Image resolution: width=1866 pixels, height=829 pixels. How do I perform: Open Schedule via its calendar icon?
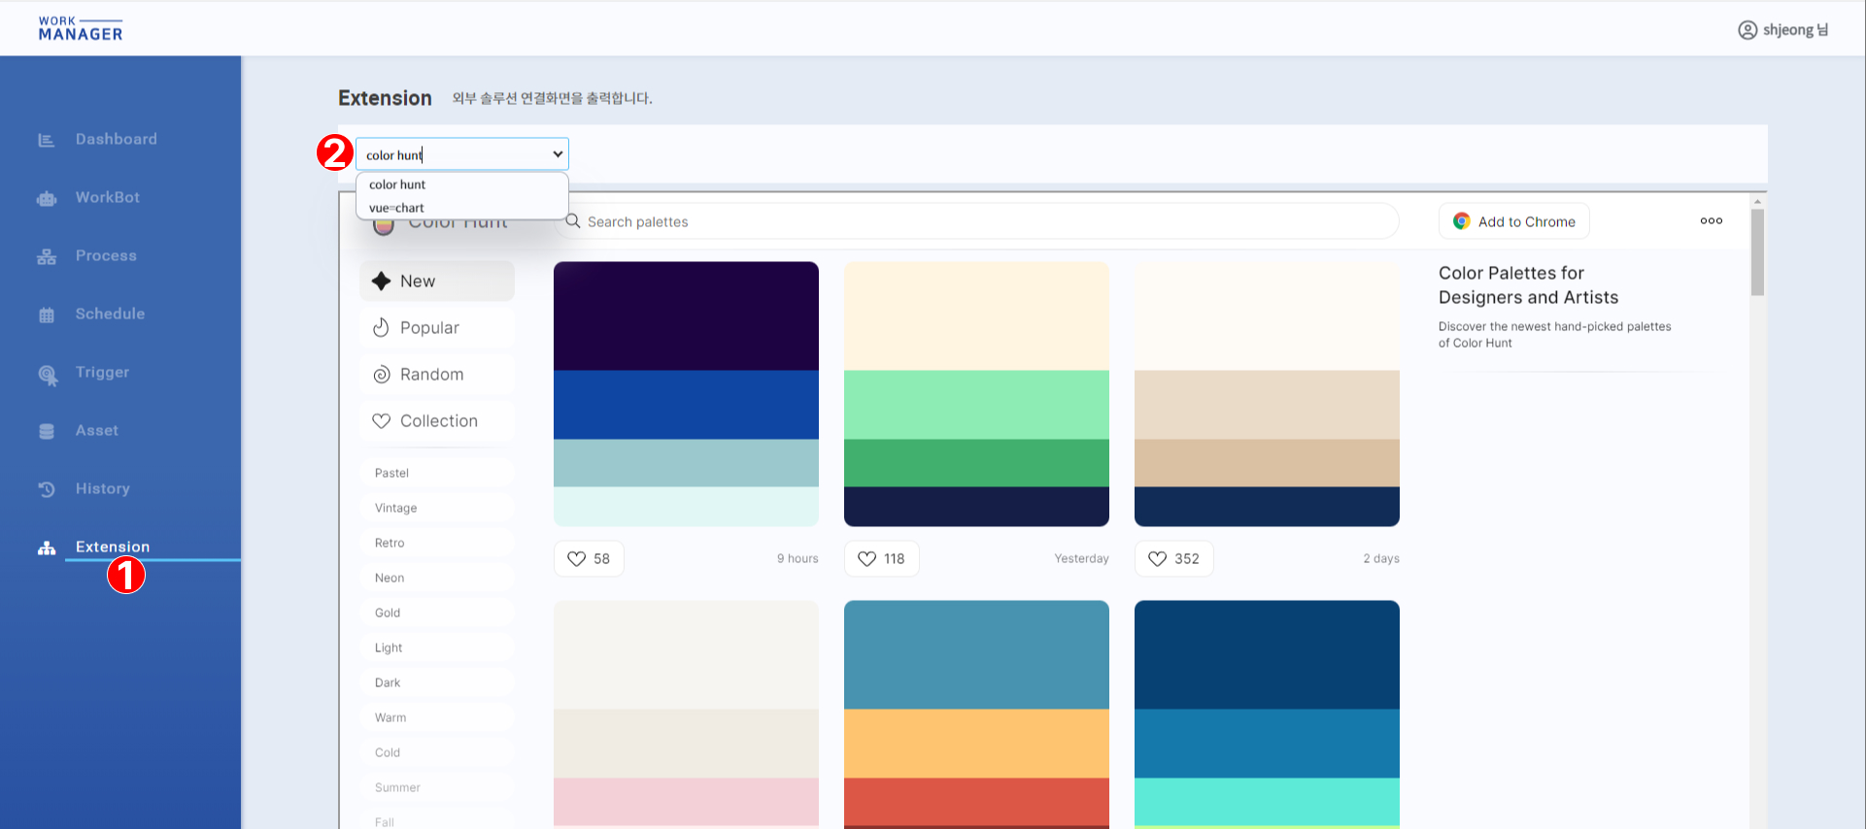click(46, 315)
